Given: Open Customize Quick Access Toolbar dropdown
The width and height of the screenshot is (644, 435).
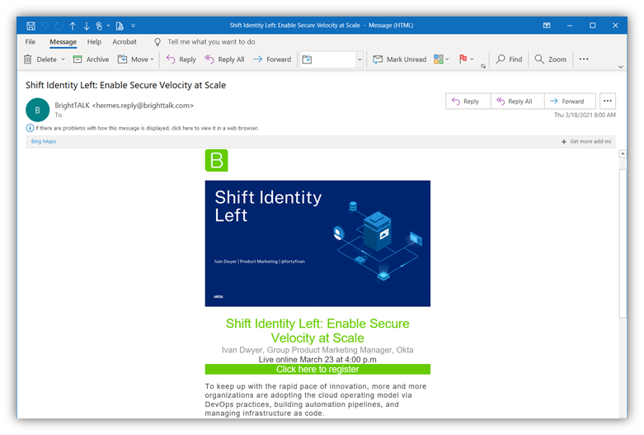Looking at the screenshot, I should [x=133, y=26].
